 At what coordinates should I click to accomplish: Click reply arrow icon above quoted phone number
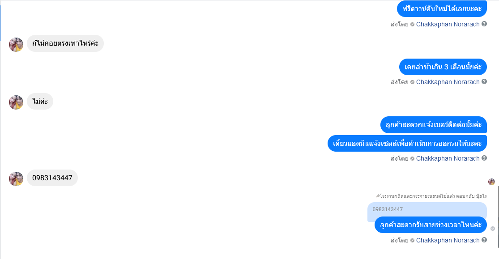point(378,196)
